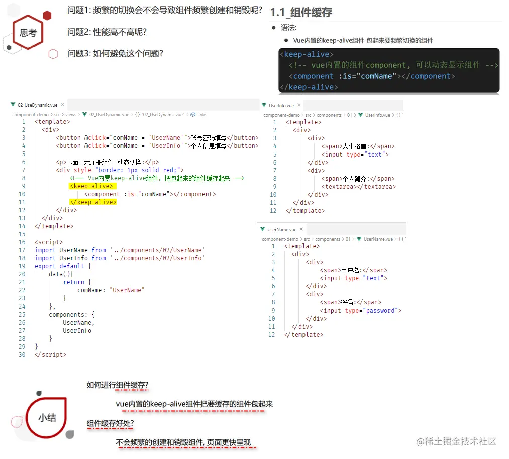Click 'src' in the 02_UseDynamic breadcrumb
The height and width of the screenshot is (459, 509).
[x=57, y=114]
